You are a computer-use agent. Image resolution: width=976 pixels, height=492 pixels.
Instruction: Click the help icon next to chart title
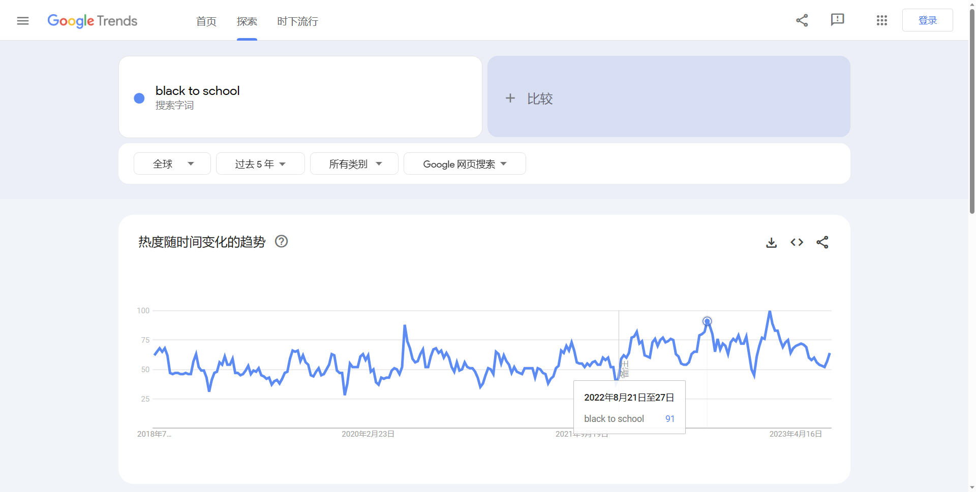coord(281,242)
